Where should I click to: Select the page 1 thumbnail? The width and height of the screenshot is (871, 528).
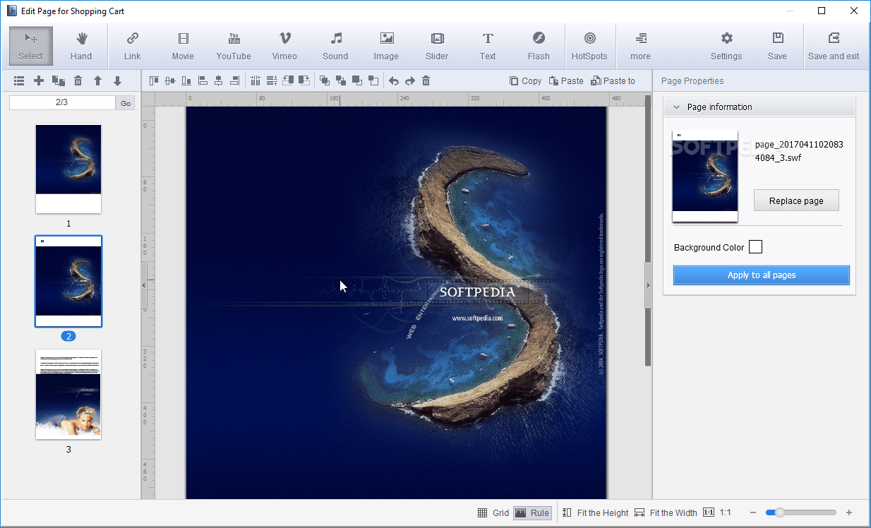pos(68,169)
